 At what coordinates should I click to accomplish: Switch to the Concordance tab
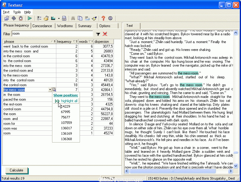[x=42, y=26]
